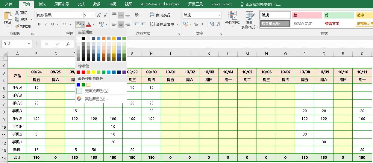Click the insert function fx icon
Image resolution: width=373 pixels, height=163 pixels.
pos(68,44)
